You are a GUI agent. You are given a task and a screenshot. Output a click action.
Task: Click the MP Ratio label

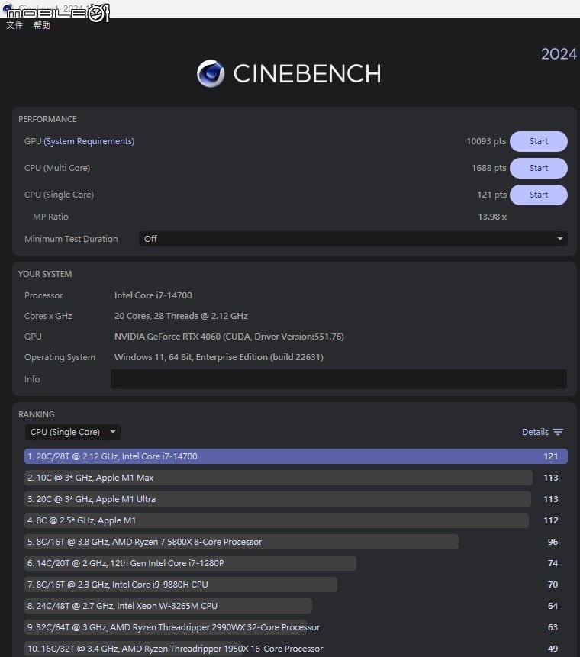click(50, 217)
